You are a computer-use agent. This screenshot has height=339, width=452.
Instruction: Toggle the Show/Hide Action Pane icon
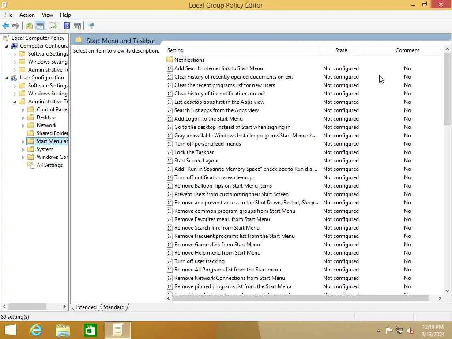[77, 26]
